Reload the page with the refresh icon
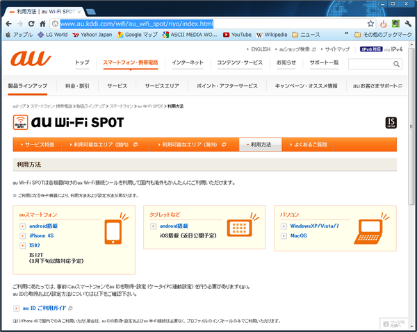This screenshot has height=332, width=417. click(31, 24)
